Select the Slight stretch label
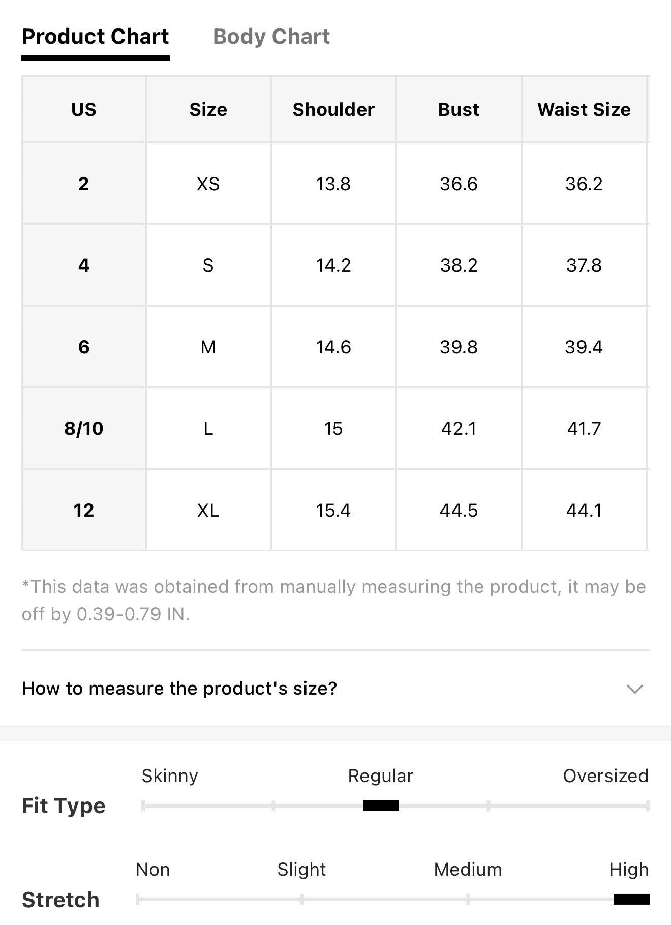 [x=301, y=870]
